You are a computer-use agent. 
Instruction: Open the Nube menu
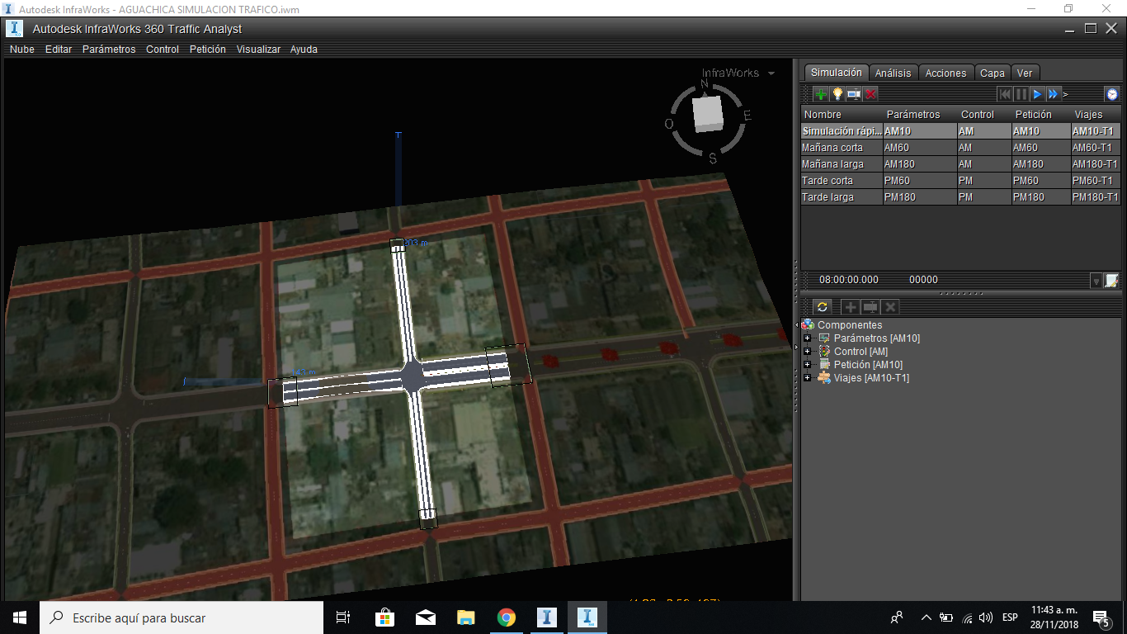[x=22, y=50]
